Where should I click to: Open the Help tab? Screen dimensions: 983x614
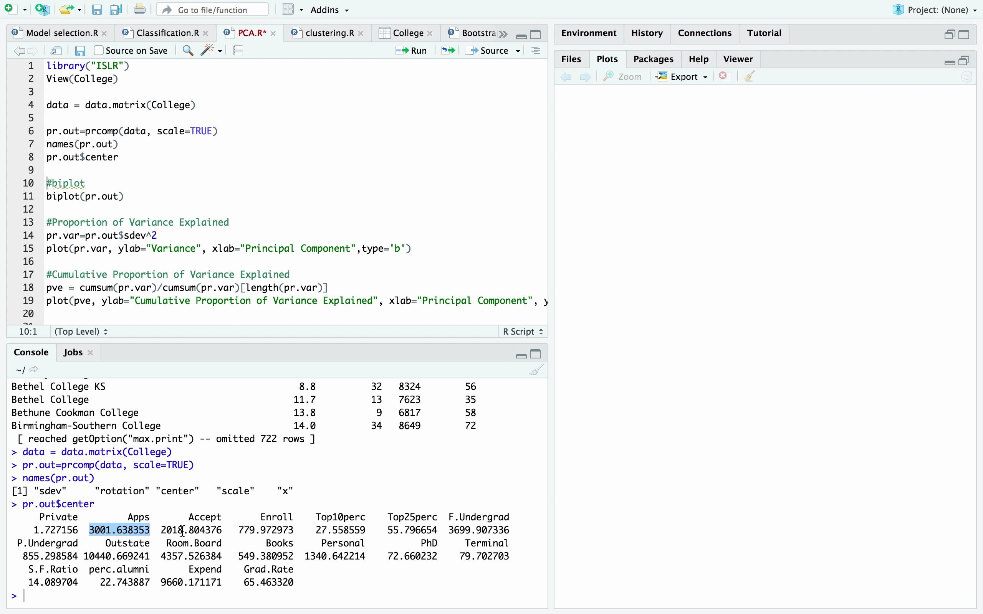tap(698, 59)
